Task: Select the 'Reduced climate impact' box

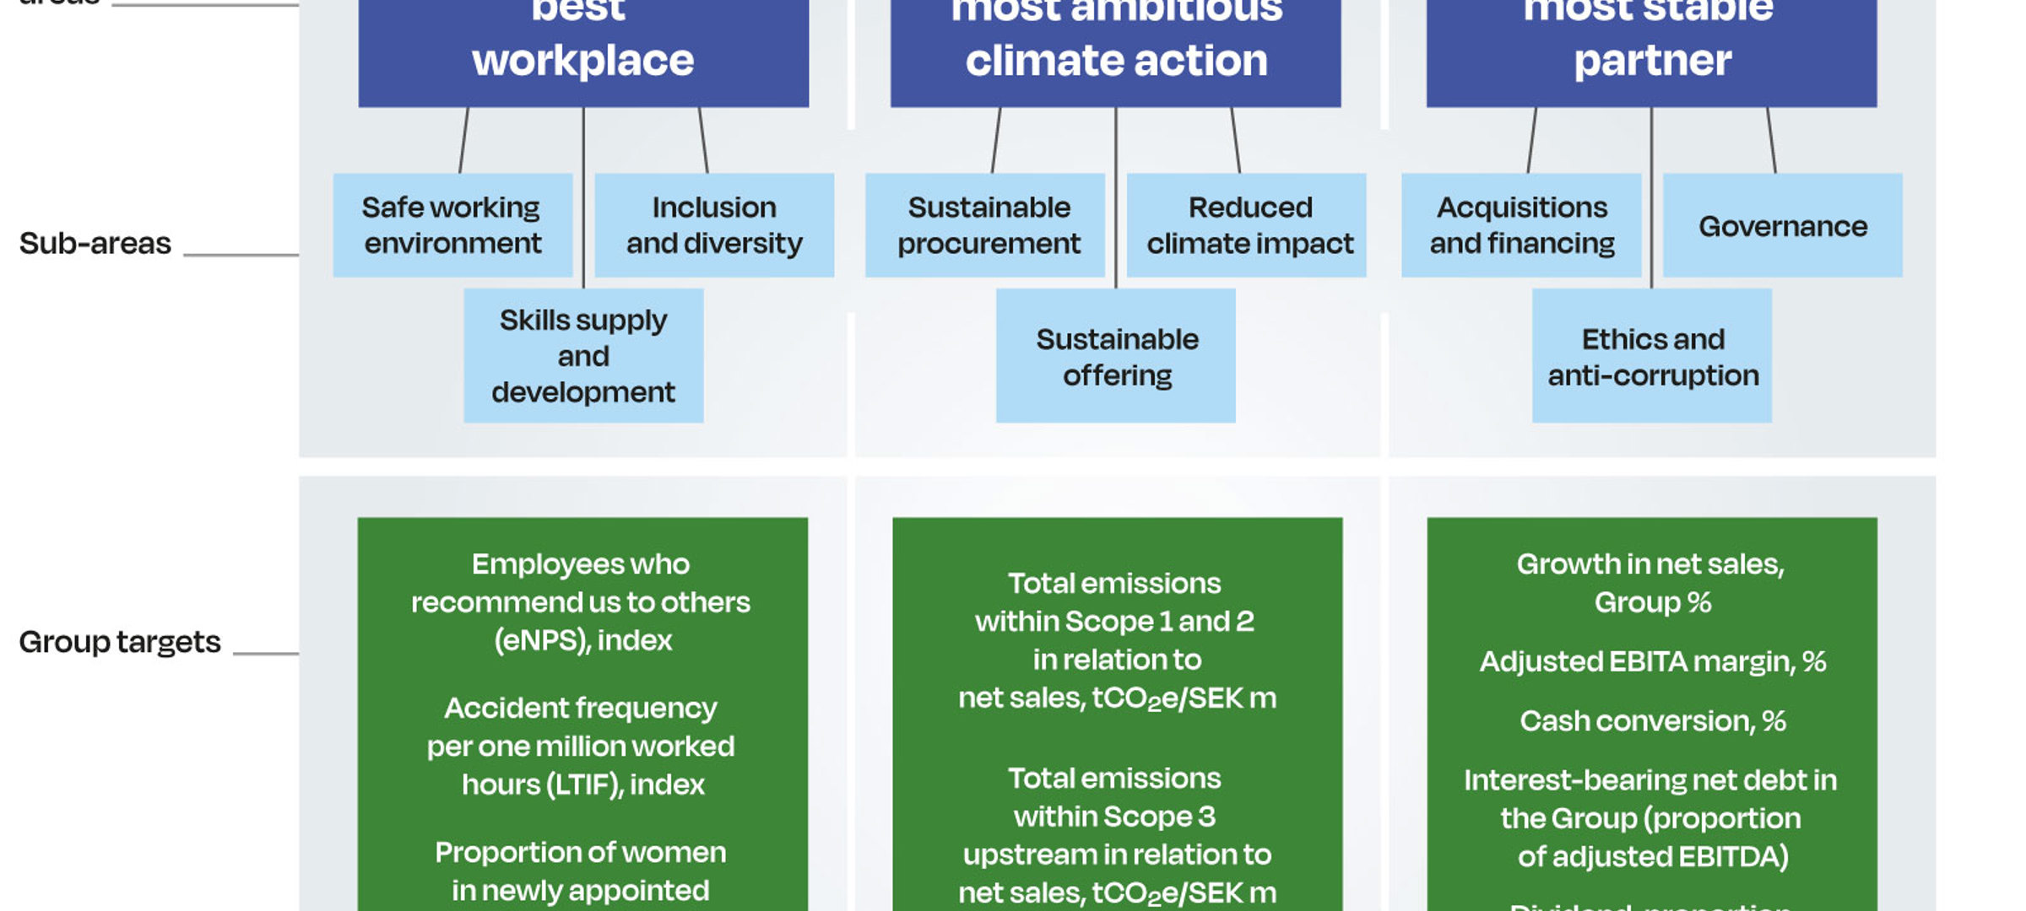Action: [1247, 225]
